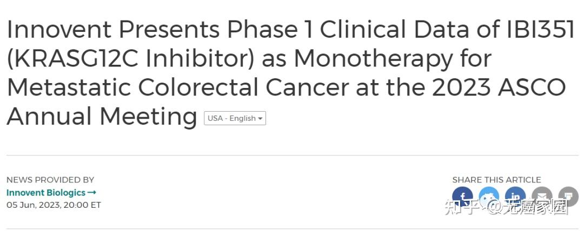Print the article using the printer icon
This screenshot has width=584, height=231.
pyautogui.click(x=568, y=196)
